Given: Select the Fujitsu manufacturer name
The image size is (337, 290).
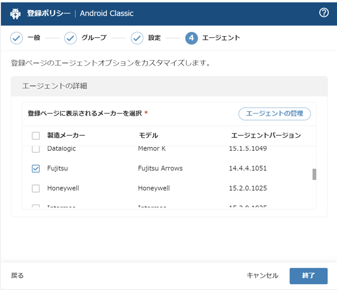Looking at the screenshot, I should pos(57,168).
